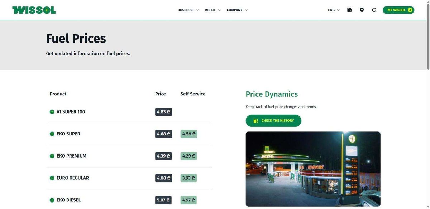Click the Self Service column header

click(x=193, y=94)
